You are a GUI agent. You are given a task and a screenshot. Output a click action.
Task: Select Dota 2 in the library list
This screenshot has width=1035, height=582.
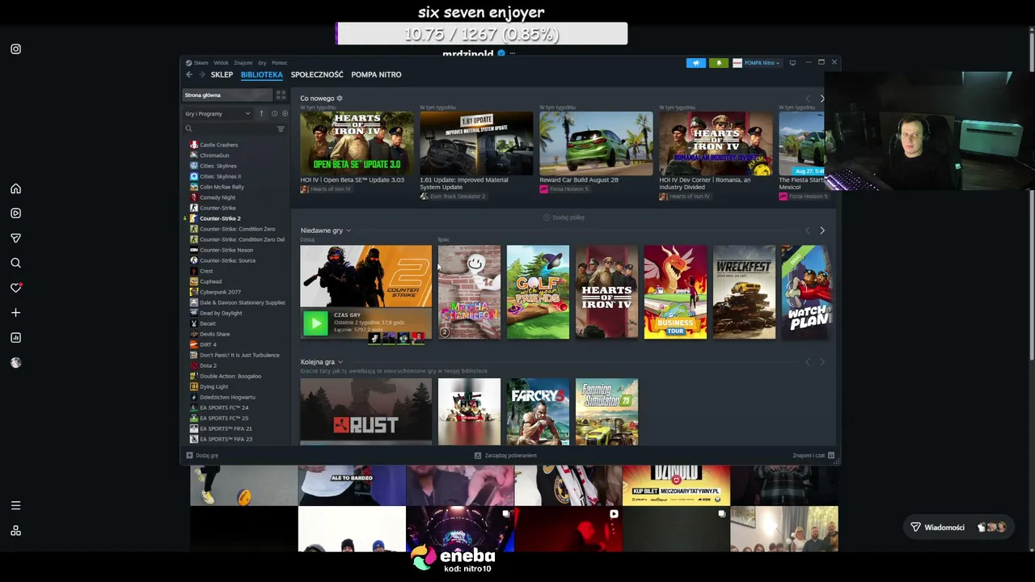coord(208,365)
